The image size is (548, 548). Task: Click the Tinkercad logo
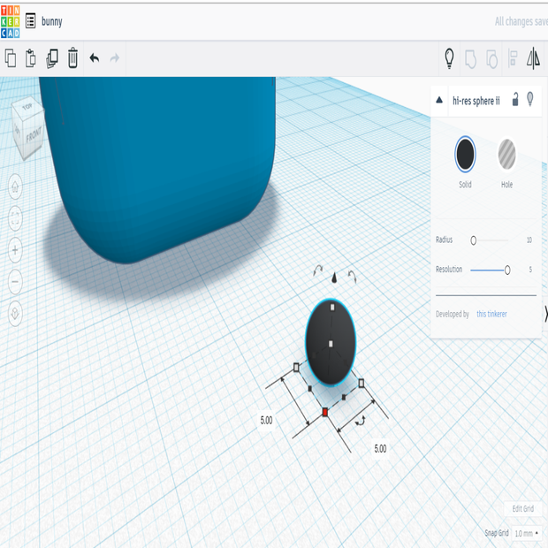coord(11,20)
